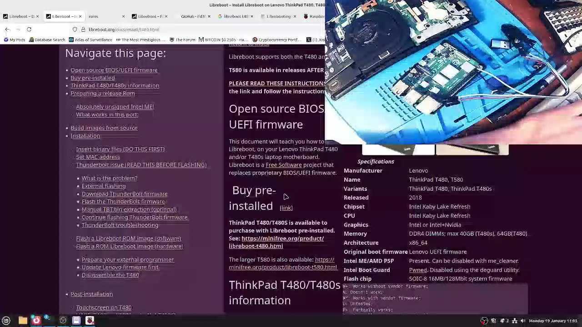Image resolution: width=582 pixels, height=327 pixels.
Task: Click the [link] anchor beside Buy pre-installed
Action: tap(286, 208)
